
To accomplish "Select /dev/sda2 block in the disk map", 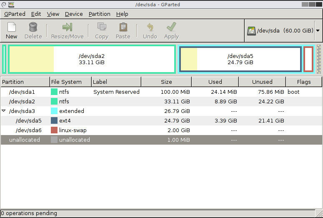I will point(92,59).
